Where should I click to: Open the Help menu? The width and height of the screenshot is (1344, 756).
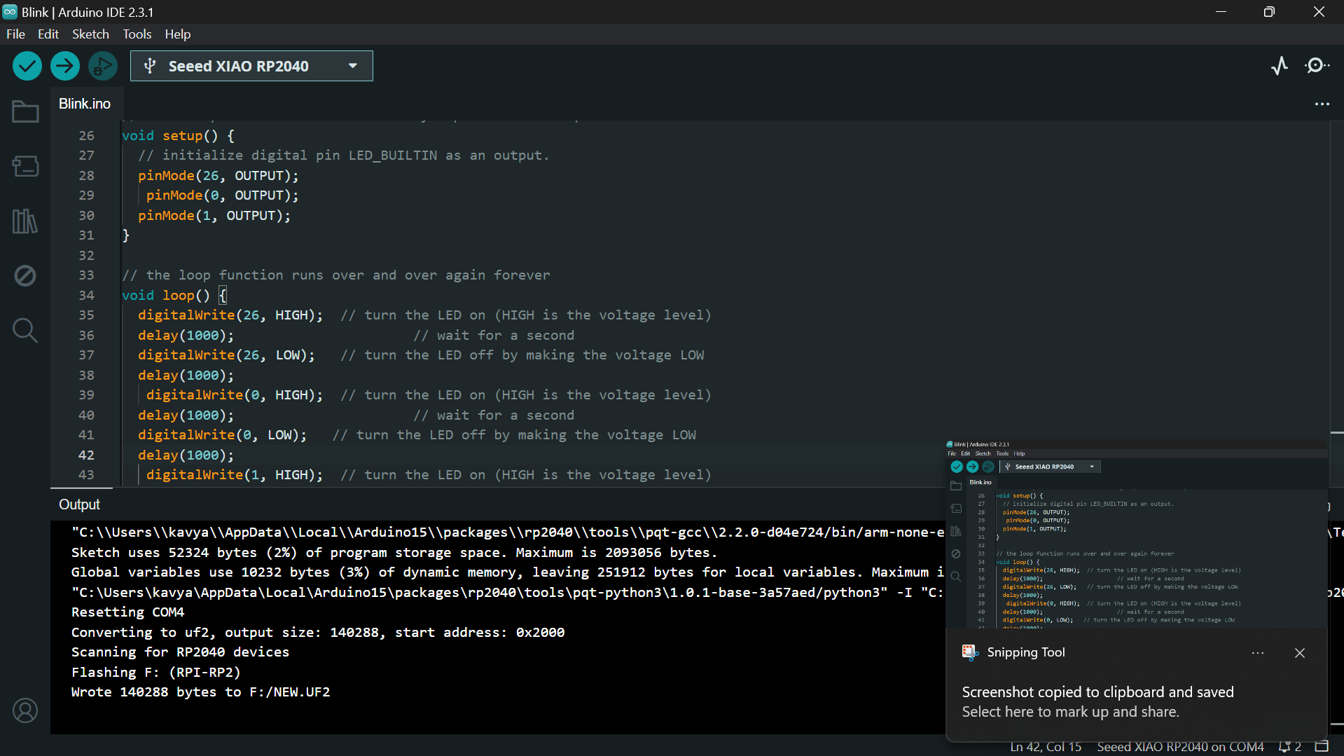(x=177, y=34)
